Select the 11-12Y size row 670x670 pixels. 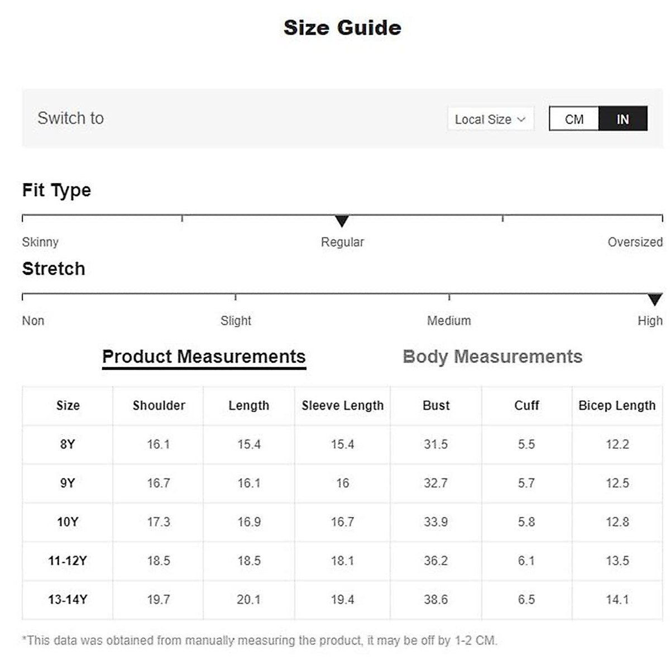point(68,561)
